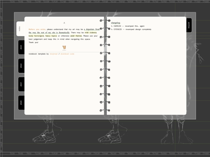Click 'notebook template by' text
The width and height of the screenshot is (210, 157).
coord(39,54)
